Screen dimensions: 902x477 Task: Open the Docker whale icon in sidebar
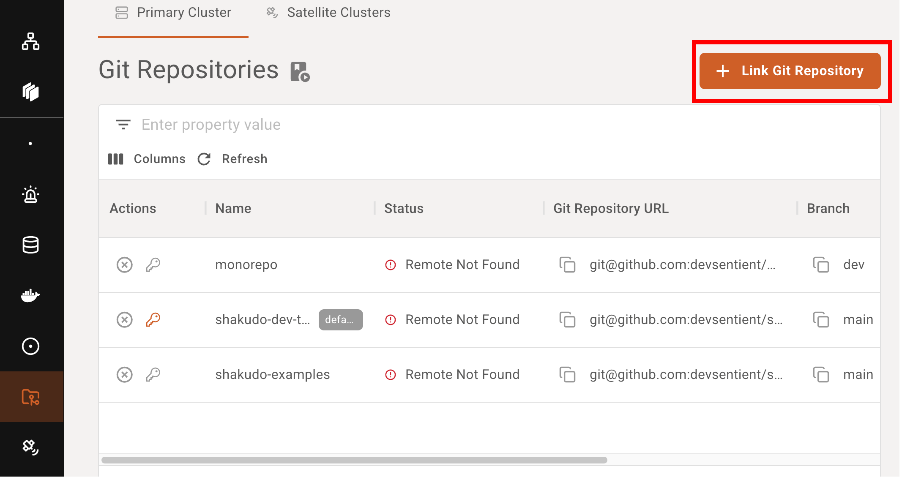point(30,295)
